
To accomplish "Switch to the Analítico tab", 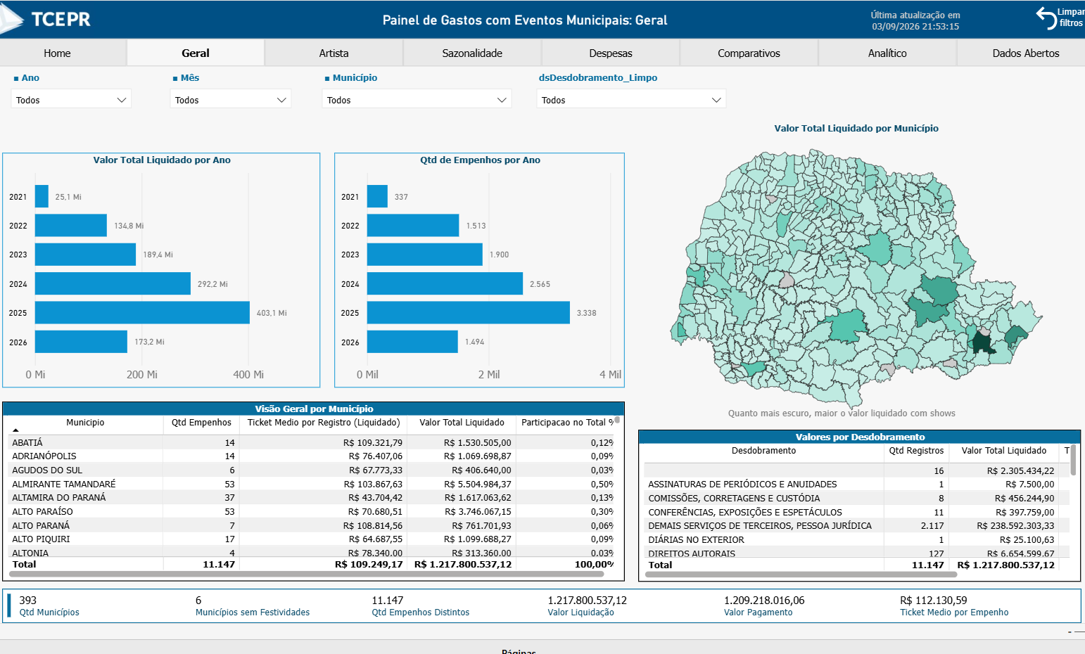I will (887, 53).
